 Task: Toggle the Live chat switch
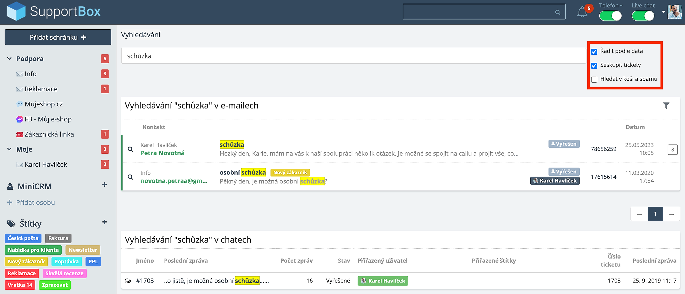pos(643,16)
